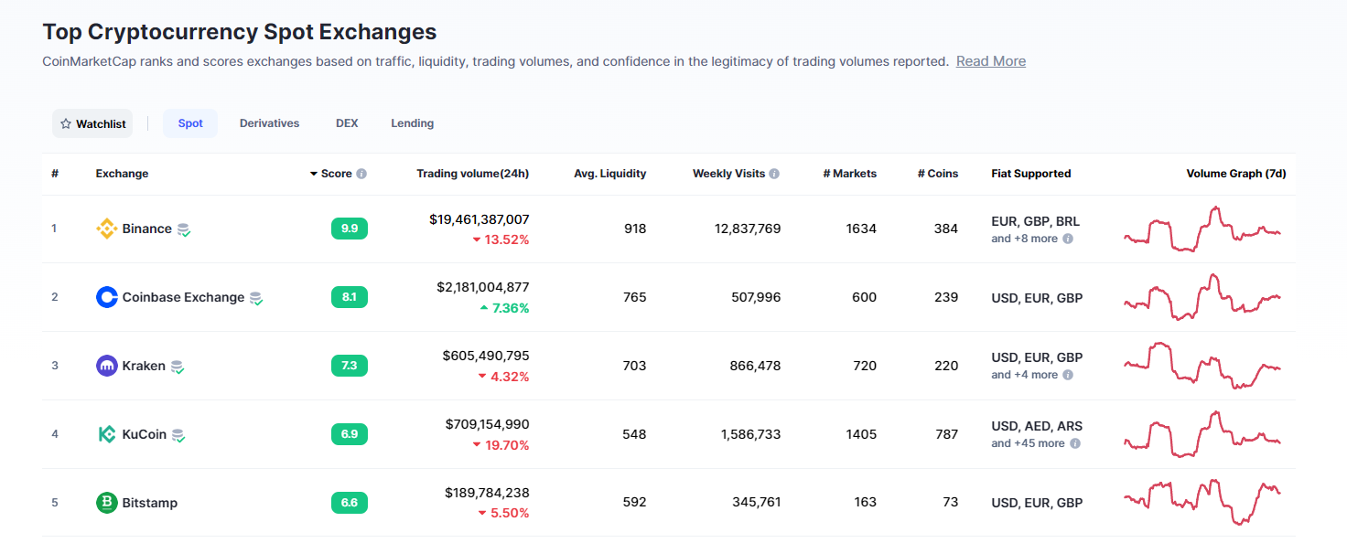1347x543 pixels.
Task: Open Bitstamp's 7-day volume graph
Action: (x=1202, y=502)
